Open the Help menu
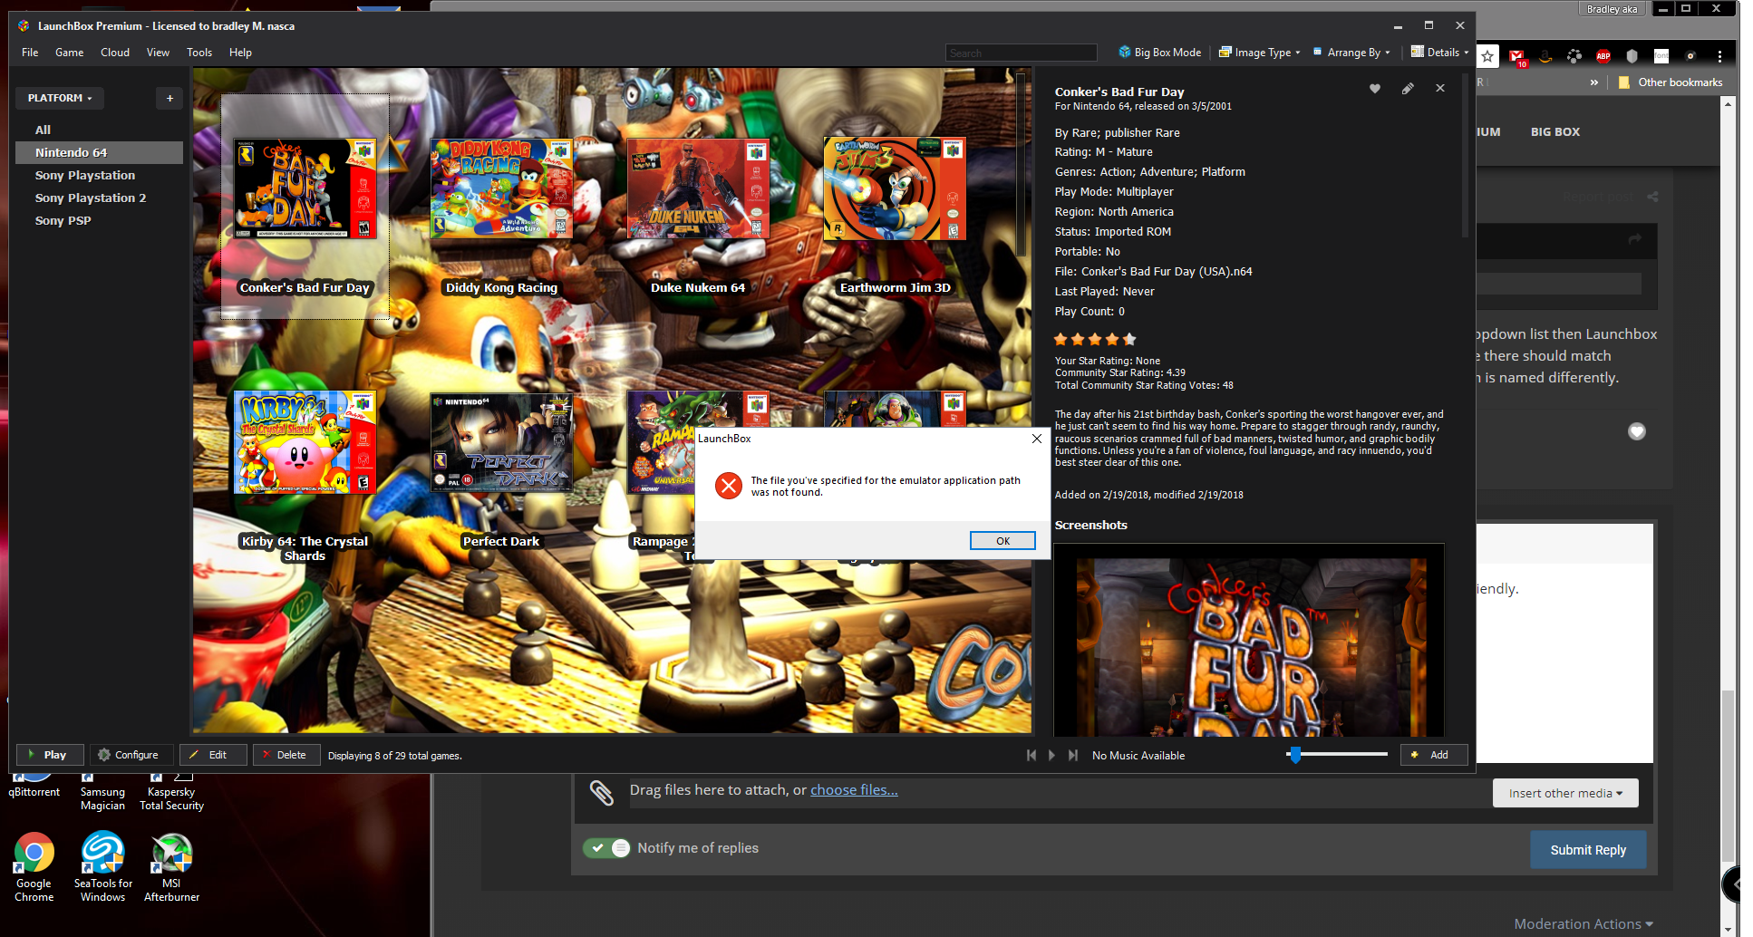The height and width of the screenshot is (937, 1753). (x=240, y=53)
